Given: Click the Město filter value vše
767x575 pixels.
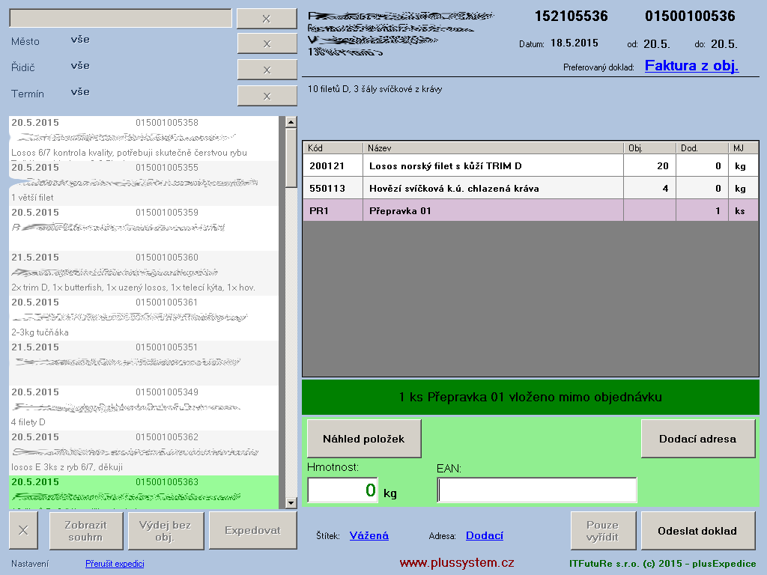Looking at the screenshot, I should coord(80,40).
